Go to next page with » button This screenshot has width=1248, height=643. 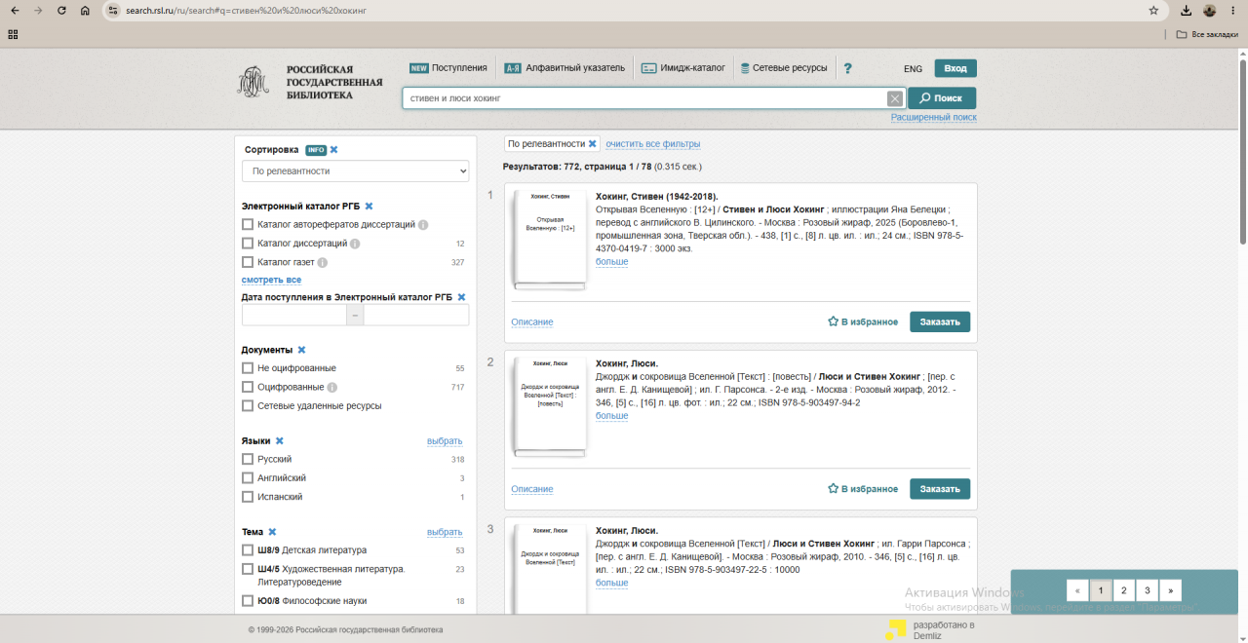(1171, 590)
